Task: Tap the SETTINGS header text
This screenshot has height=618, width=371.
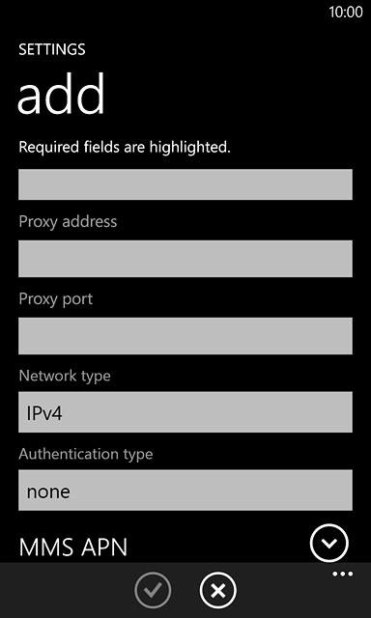Action: coord(52,49)
